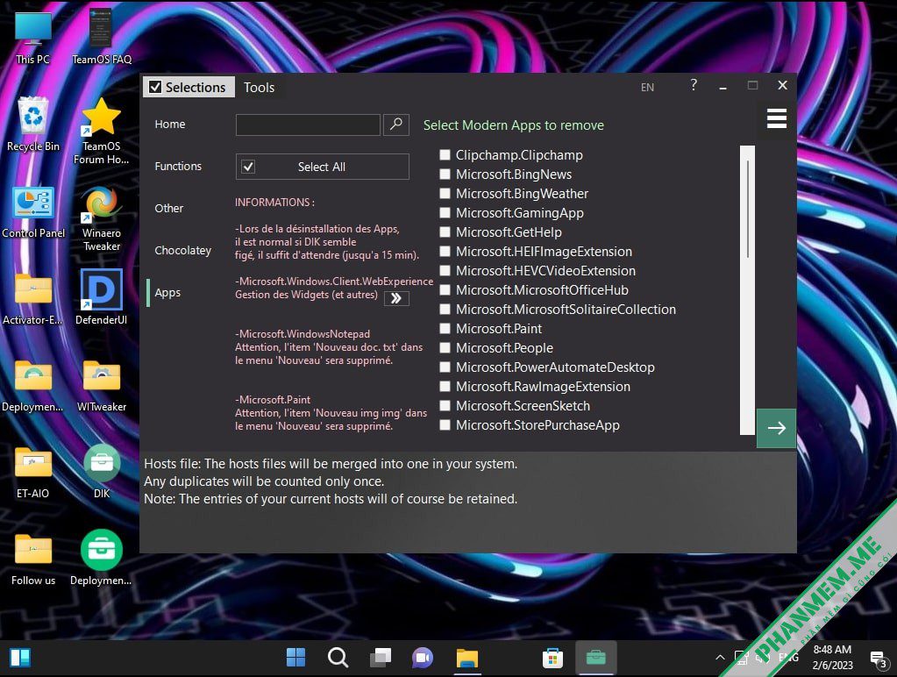Click DIK app taskbar button
This screenshot has width=897, height=677.
tap(595, 658)
